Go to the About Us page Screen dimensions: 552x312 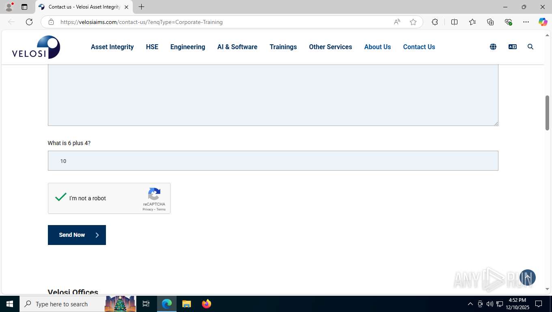[x=377, y=47]
